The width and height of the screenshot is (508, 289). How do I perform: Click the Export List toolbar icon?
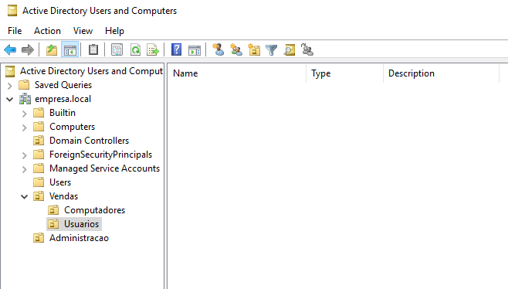point(153,50)
